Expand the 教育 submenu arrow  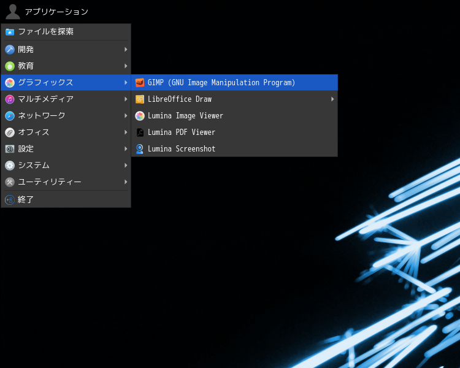(126, 66)
